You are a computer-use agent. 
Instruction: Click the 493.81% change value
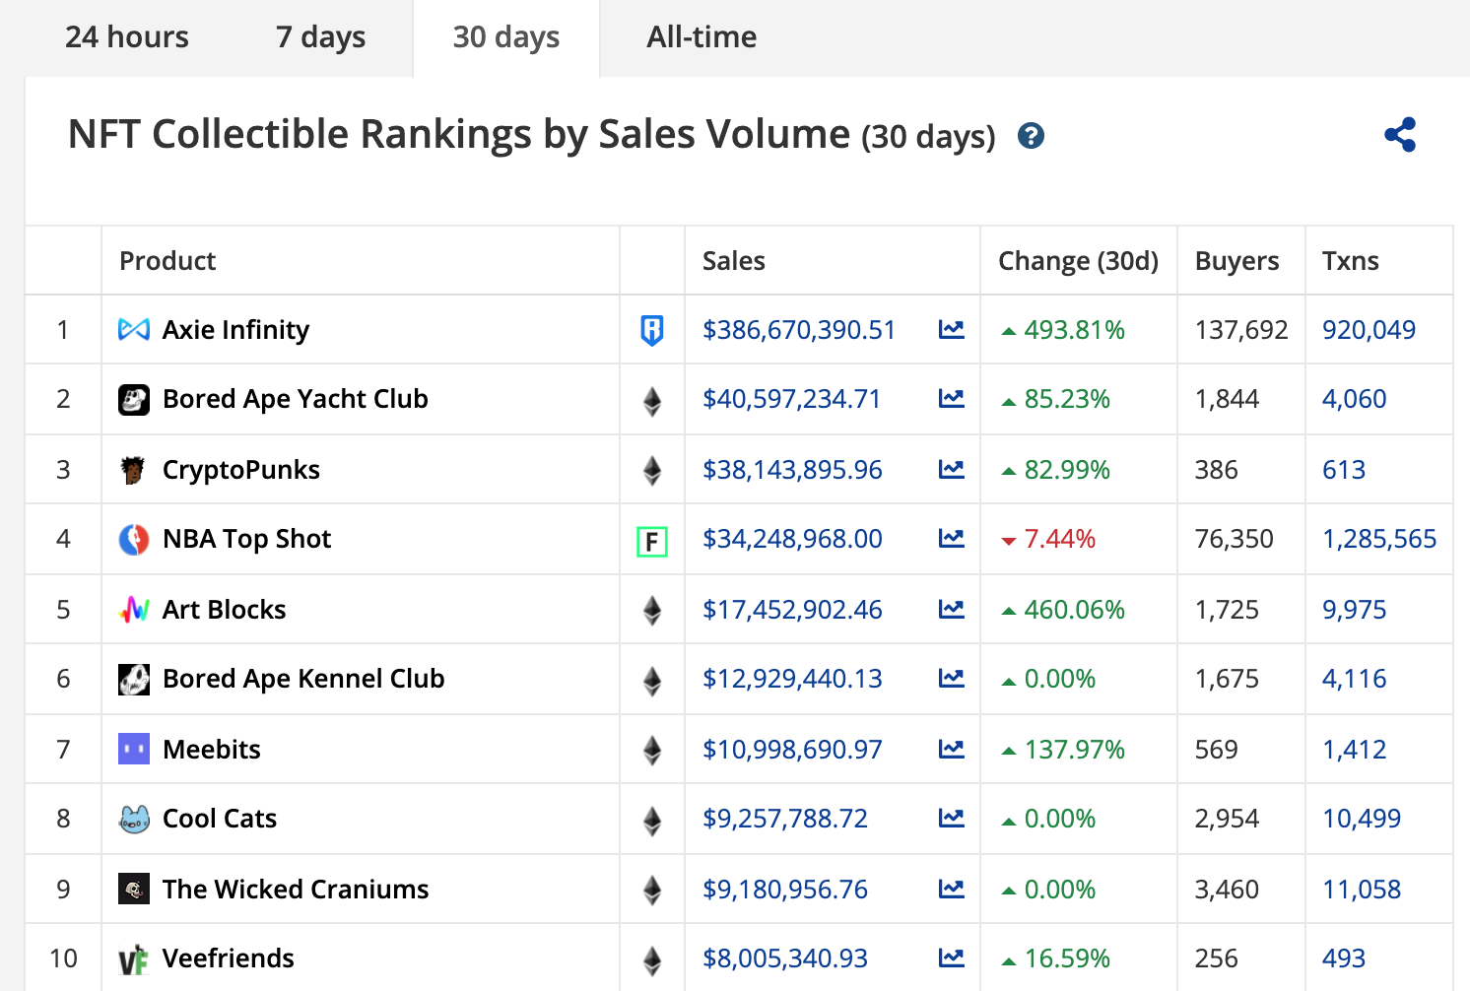click(1074, 329)
